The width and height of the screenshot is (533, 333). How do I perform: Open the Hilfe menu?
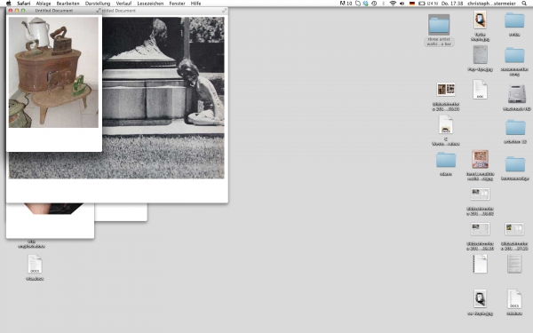click(x=195, y=4)
